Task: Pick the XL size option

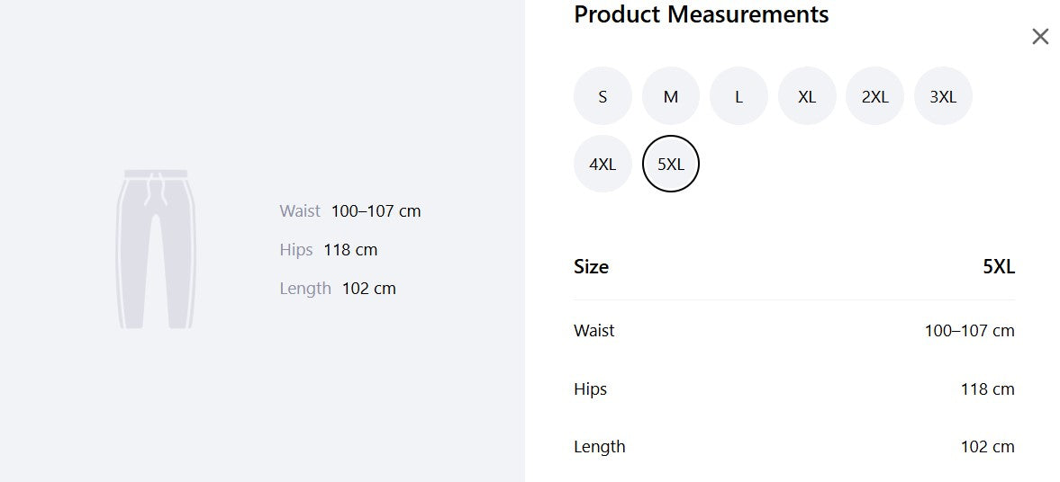Action: (x=807, y=96)
